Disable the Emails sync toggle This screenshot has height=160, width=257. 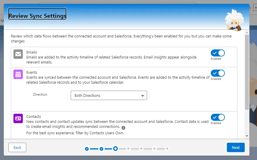click(x=218, y=53)
